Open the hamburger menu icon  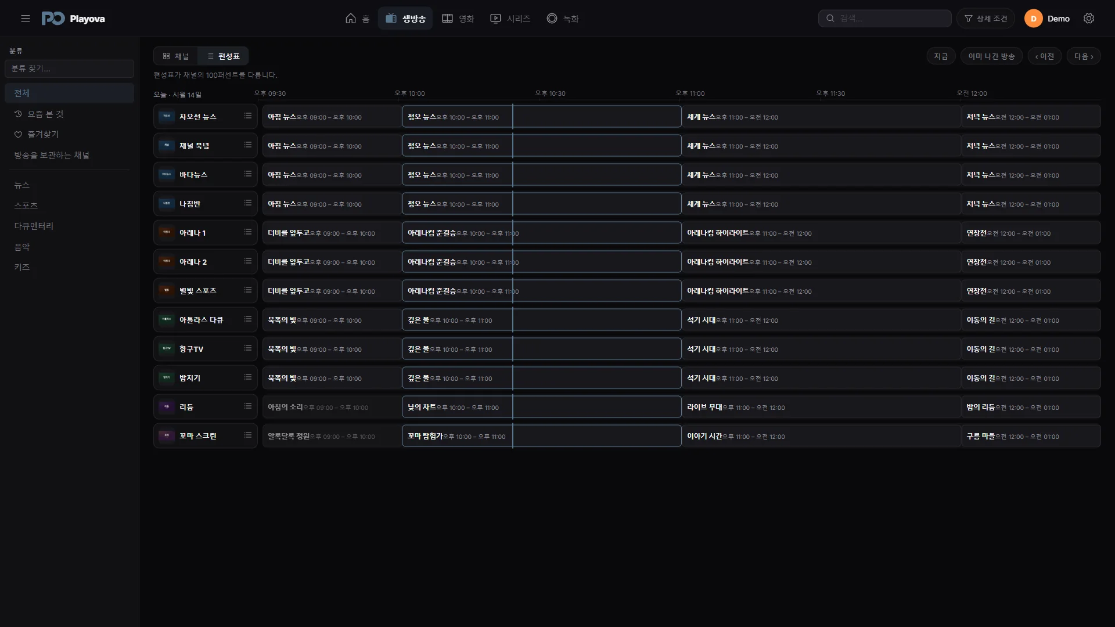[x=26, y=19]
